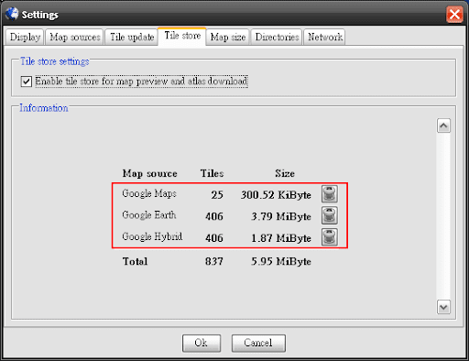Click the scroll down arrow in Information panel
Screen dimensions: 469x361
(443, 307)
